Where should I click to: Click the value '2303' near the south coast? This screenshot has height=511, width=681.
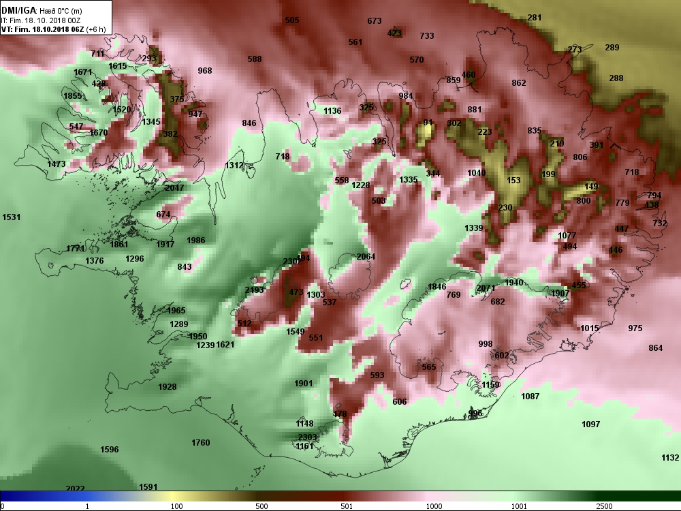[x=308, y=437]
